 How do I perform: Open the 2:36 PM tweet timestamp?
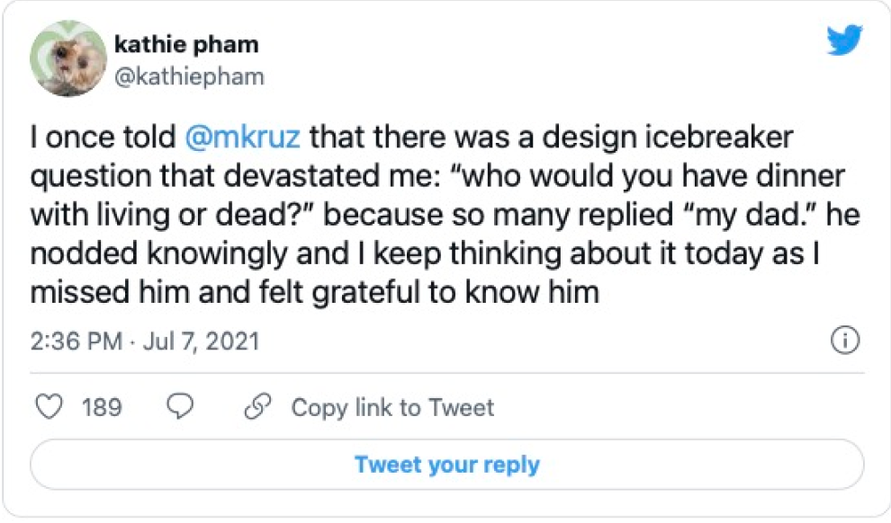point(76,341)
